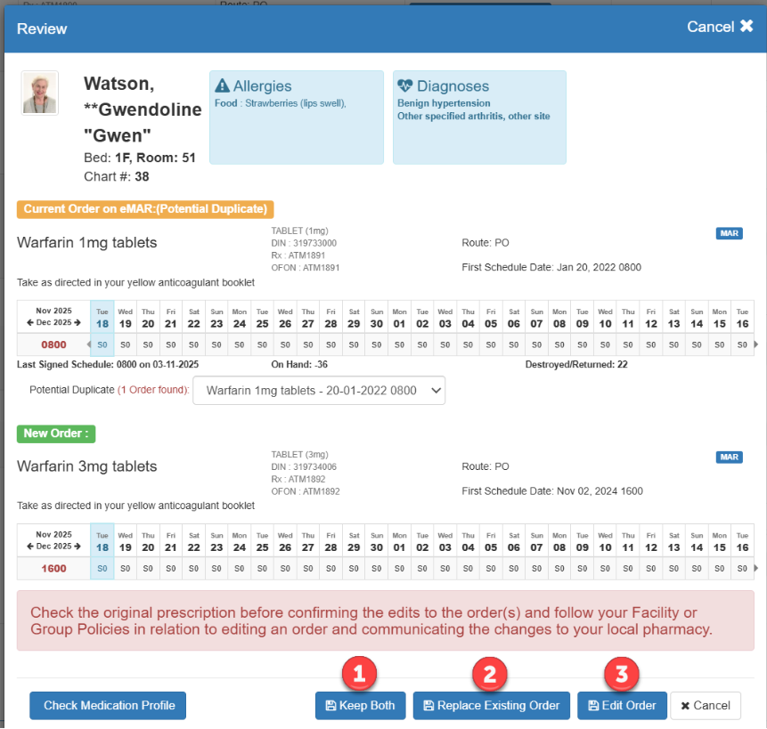Screen dimensions: 767x729
Task: Click DIN : 319733000 text
Action: click(x=304, y=243)
